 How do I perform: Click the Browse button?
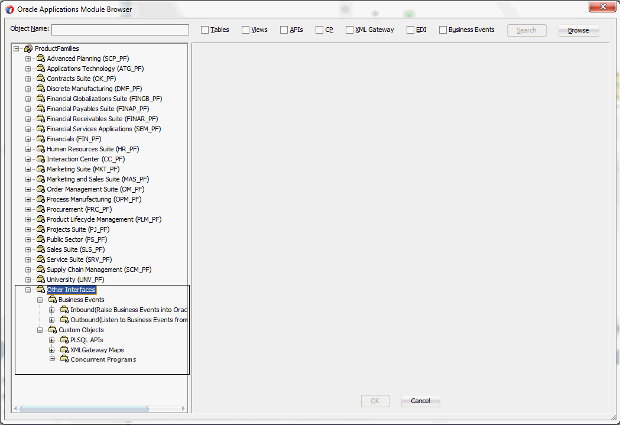click(579, 31)
